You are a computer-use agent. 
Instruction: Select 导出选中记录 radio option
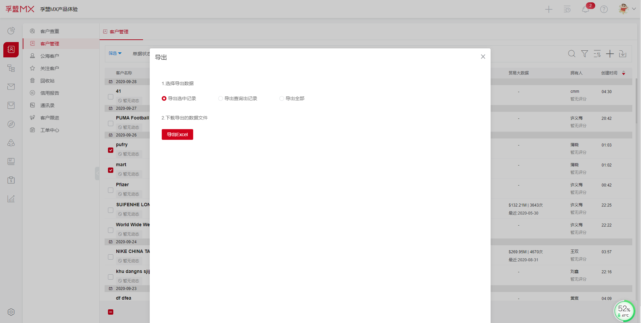coord(164,98)
